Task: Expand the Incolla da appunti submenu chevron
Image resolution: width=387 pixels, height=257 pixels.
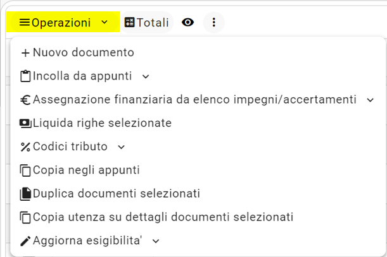Action: tap(146, 76)
